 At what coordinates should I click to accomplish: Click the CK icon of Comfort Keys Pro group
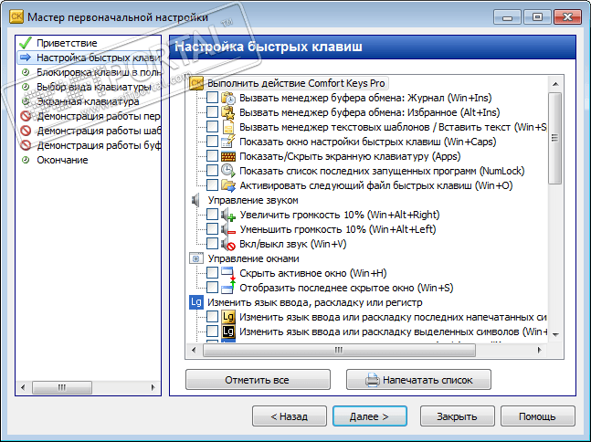(x=196, y=83)
